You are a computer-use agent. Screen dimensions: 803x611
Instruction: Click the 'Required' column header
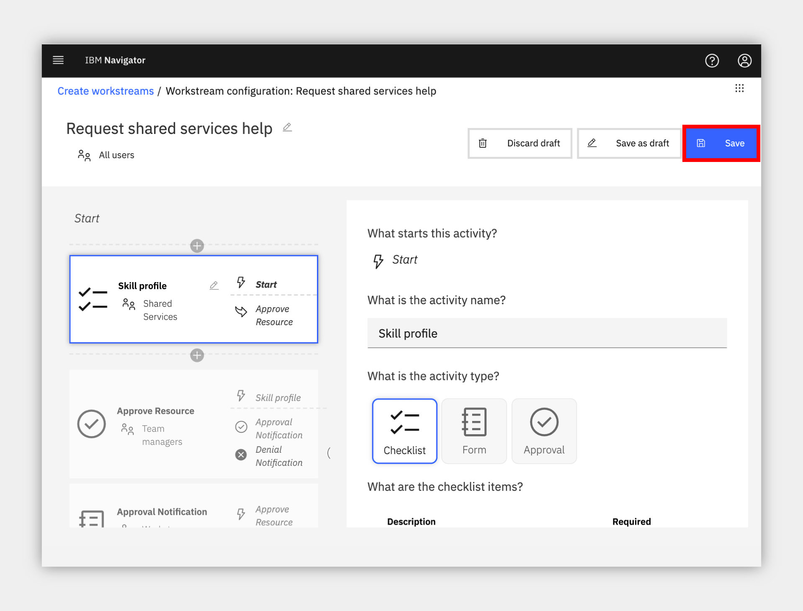(631, 521)
